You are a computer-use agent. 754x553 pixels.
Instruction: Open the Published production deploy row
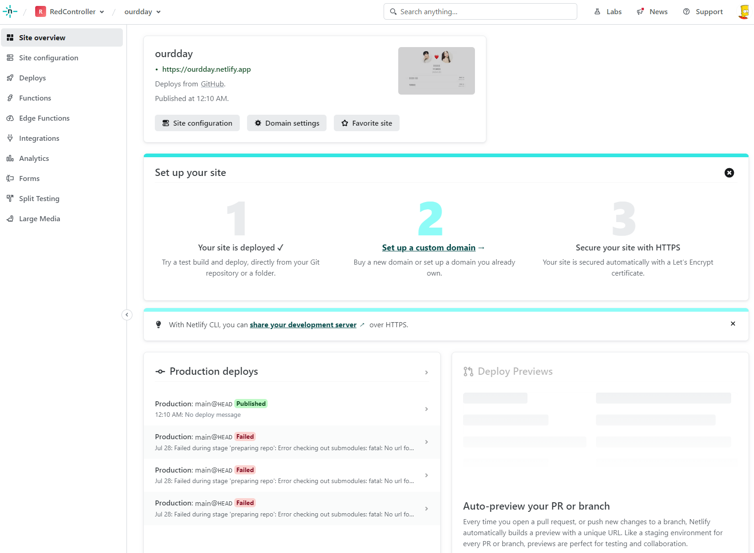(x=292, y=409)
